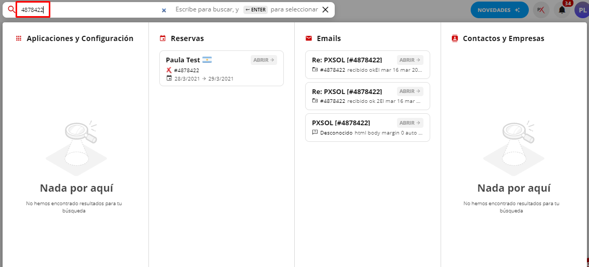Image resolution: width=589 pixels, height=267 pixels.
Task: Clear the search text with the small blue x
Action: pos(164,10)
